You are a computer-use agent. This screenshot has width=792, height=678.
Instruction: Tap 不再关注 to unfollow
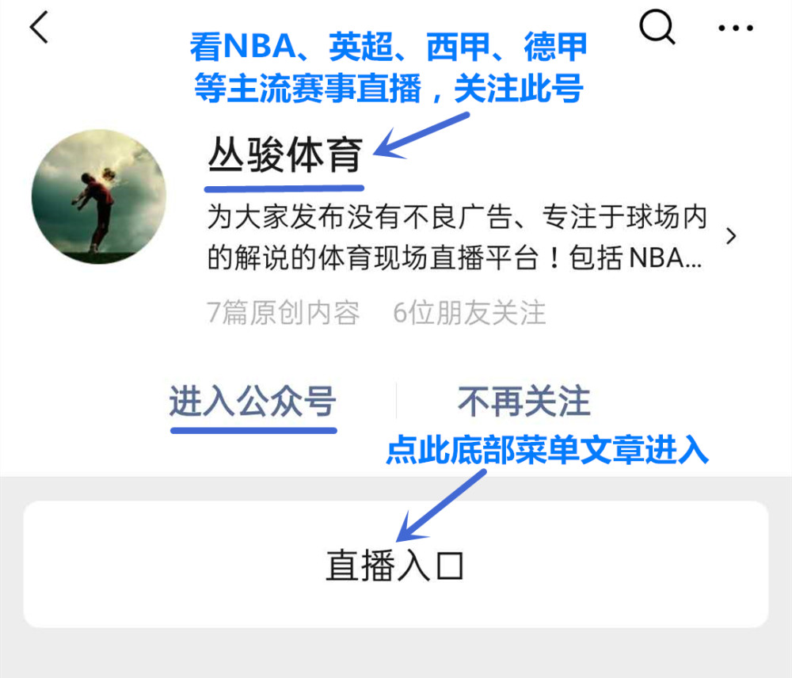coord(524,401)
